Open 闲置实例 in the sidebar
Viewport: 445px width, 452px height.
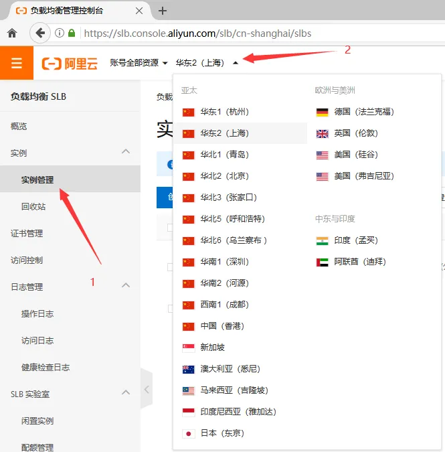(x=37, y=421)
